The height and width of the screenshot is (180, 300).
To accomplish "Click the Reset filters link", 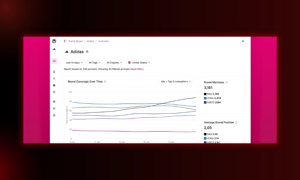I will pyautogui.click(x=137, y=69).
